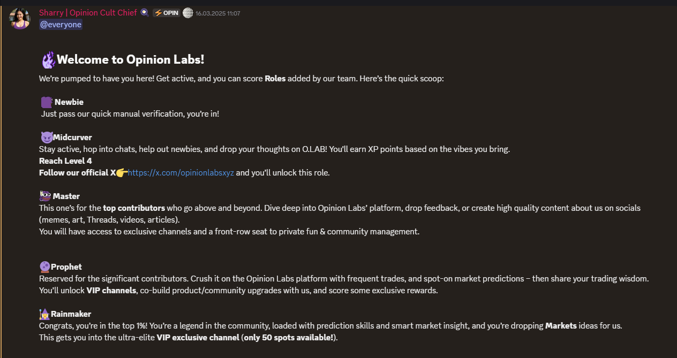Click the bold Rainmaker role title

tap(71, 314)
